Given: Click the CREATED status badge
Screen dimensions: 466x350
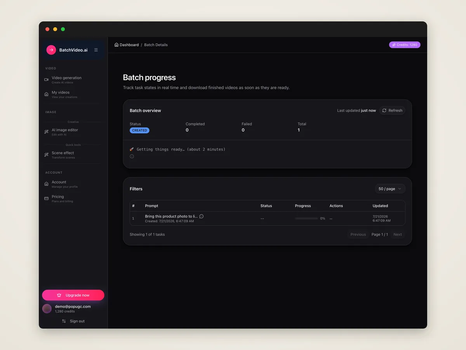Looking at the screenshot, I should coord(139,130).
